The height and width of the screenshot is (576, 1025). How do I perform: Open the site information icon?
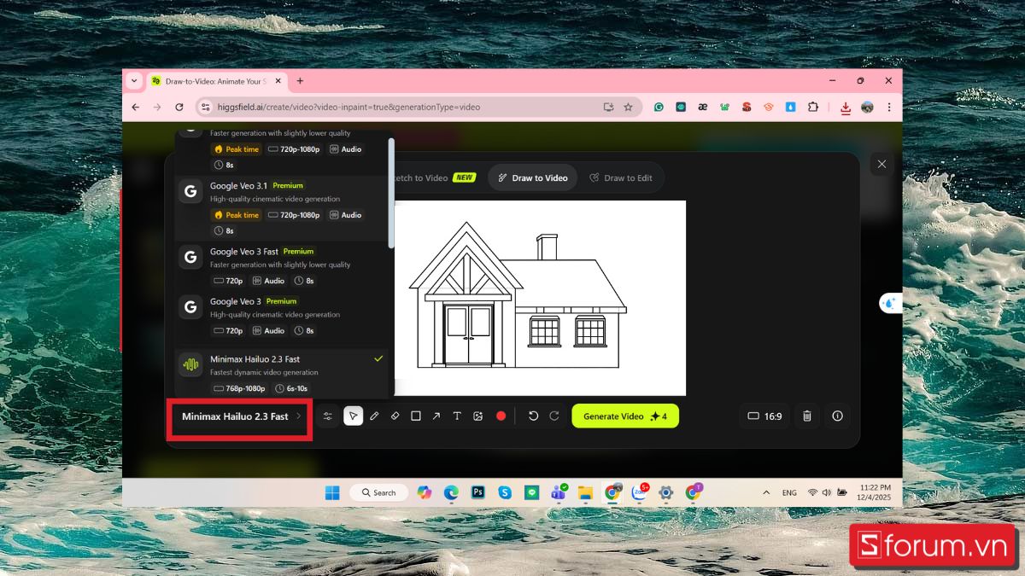[x=205, y=108]
